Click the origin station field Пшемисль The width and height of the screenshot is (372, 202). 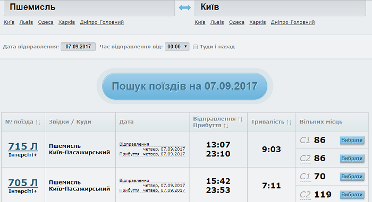(89, 8)
